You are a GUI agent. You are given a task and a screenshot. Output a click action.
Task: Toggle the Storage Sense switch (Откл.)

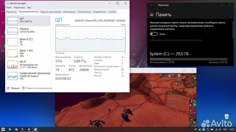coord(153,34)
